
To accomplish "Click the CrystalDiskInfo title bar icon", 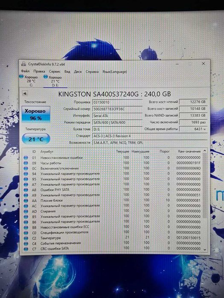I will tap(23, 64).
